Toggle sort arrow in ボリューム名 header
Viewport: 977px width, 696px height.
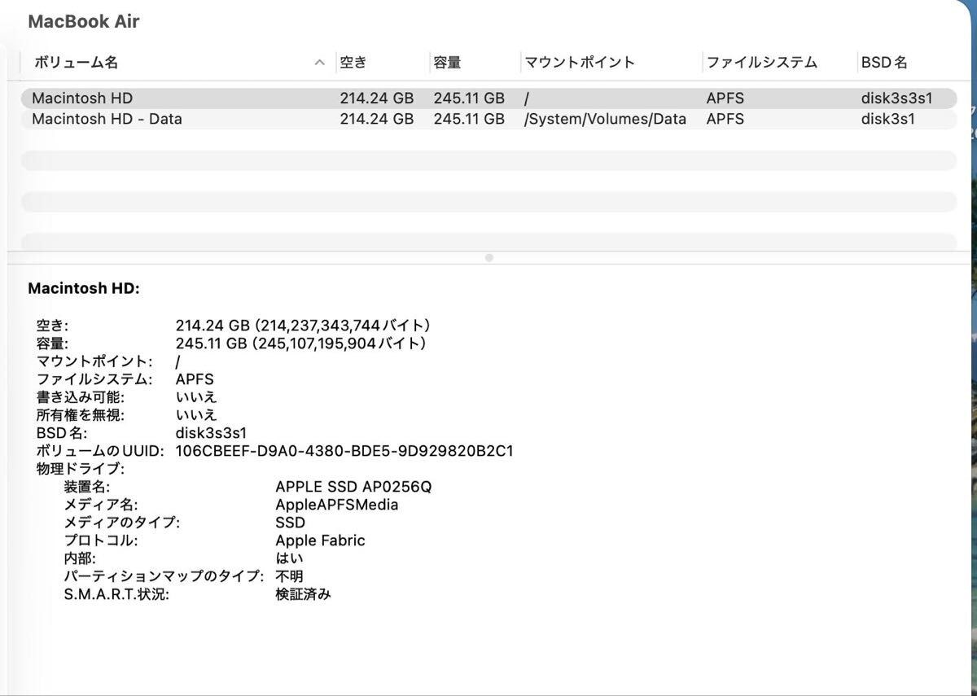[320, 63]
